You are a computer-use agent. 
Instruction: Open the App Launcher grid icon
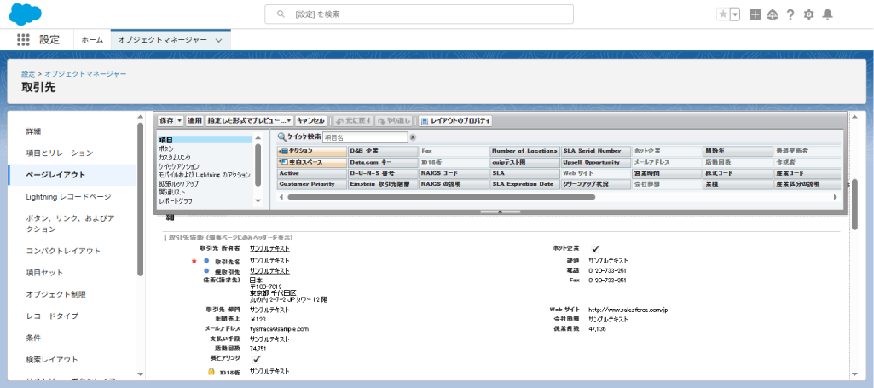click(x=23, y=40)
